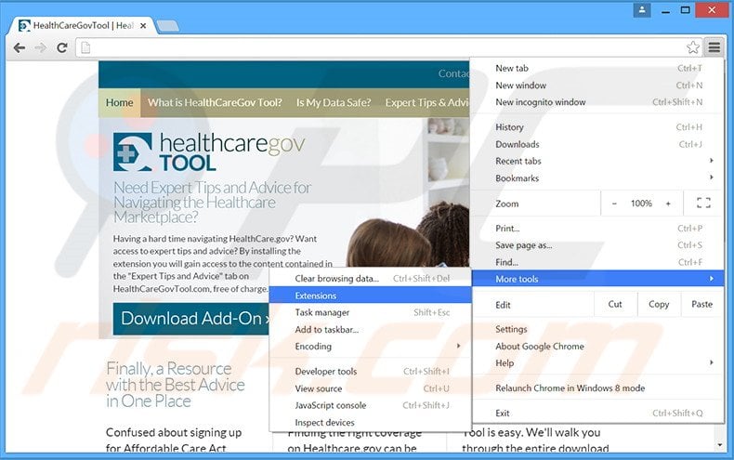This screenshot has width=734, height=460.
Task: Increase zoom with the plus button
Action: [668, 204]
